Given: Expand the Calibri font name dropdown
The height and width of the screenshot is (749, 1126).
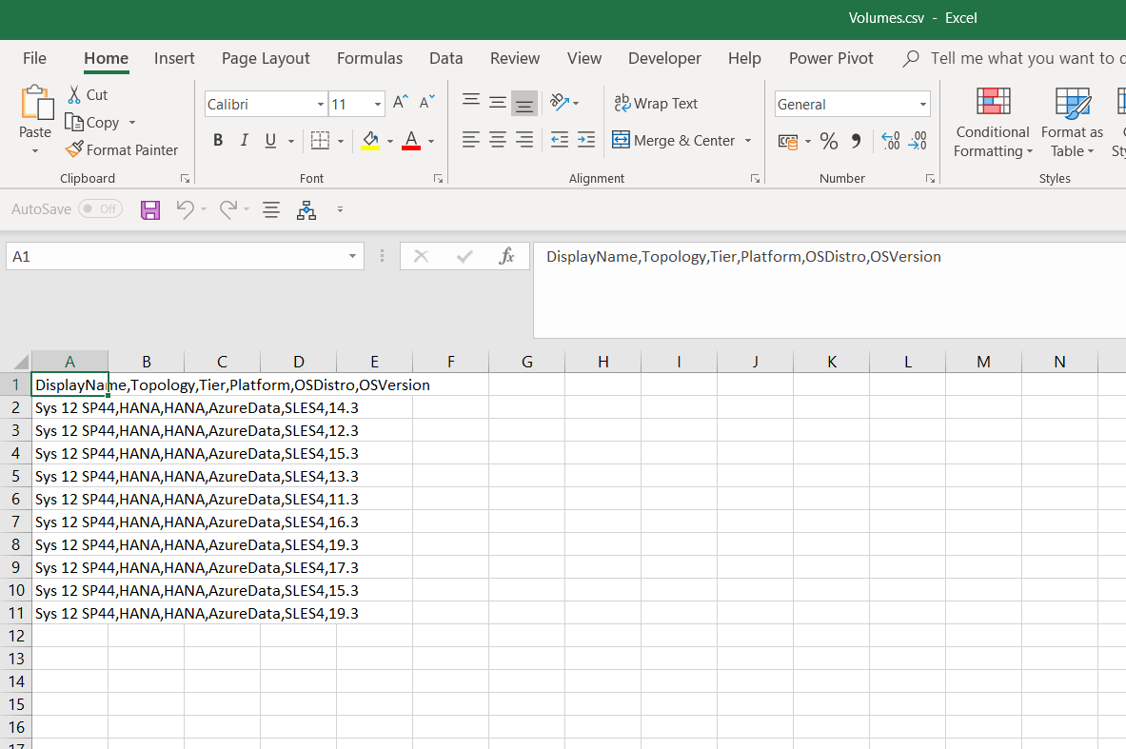Looking at the screenshot, I should pyautogui.click(x=321, y=105).
